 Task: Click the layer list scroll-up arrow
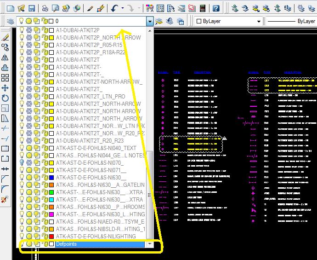click(x=150, y=31)
